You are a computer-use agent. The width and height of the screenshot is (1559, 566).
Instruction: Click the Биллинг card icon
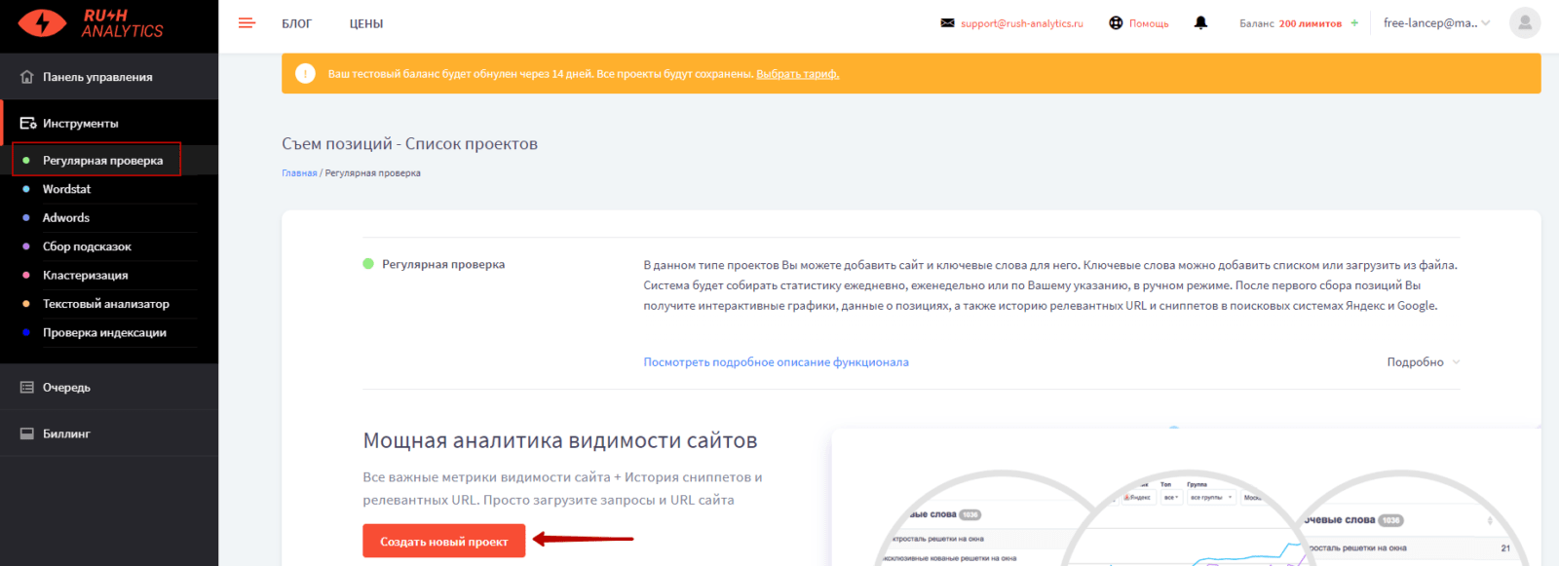coord(27,434)
